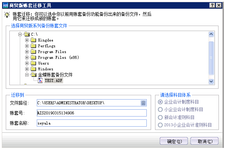
Task: Click the PerfLogs folder icon
Action: pyautogui.click(x=33, y=46)
